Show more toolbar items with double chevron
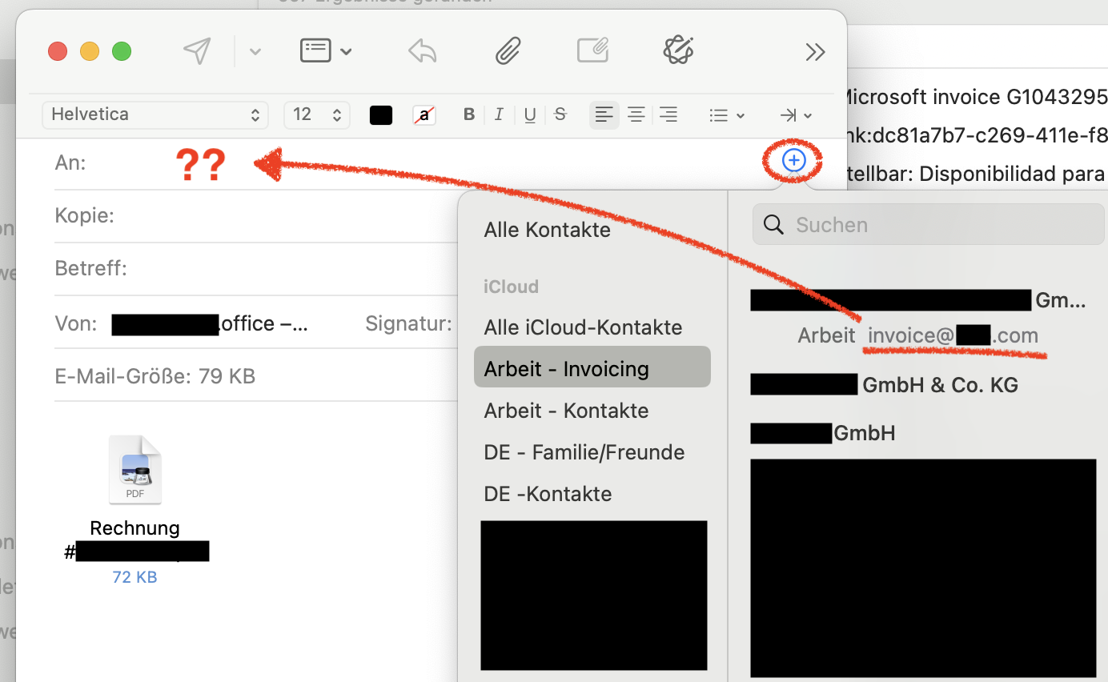Screen dimensions: 1108x682 coord(815,53)
